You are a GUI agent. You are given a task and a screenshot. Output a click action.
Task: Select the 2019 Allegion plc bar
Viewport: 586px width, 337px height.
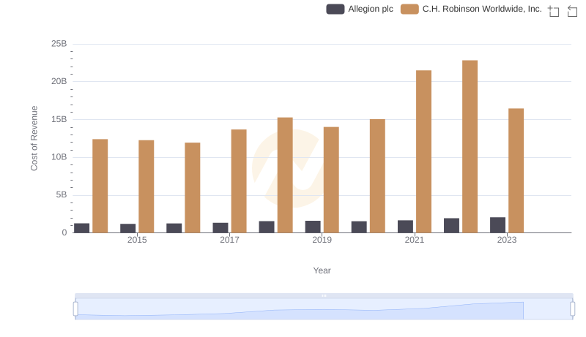click(313, 227)
